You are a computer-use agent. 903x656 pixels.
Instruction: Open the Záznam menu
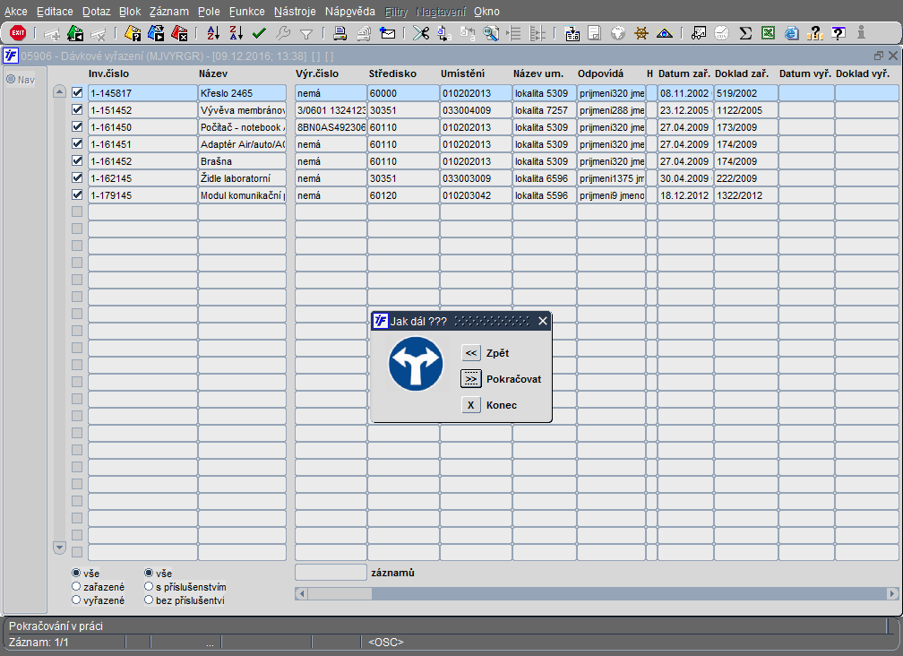tap(168, 12)
